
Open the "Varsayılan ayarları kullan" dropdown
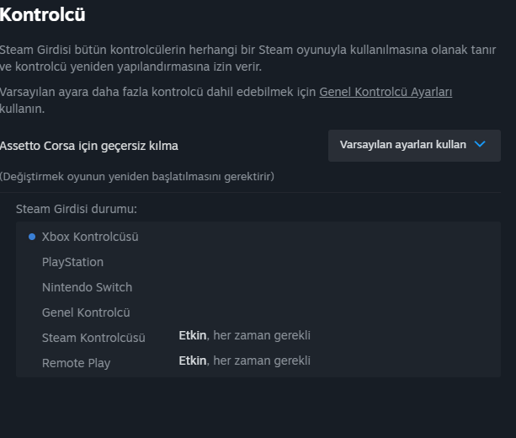tap(403, 145)
